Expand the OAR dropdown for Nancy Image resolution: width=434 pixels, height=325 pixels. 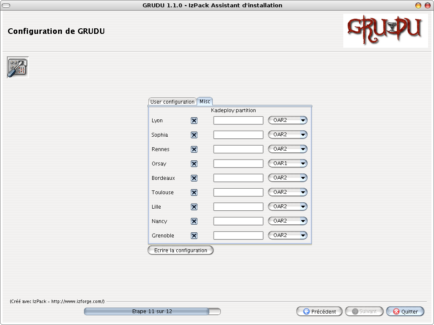288,221
